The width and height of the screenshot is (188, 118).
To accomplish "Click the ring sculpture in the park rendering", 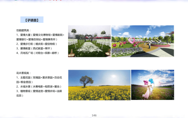I will [157, 40].
